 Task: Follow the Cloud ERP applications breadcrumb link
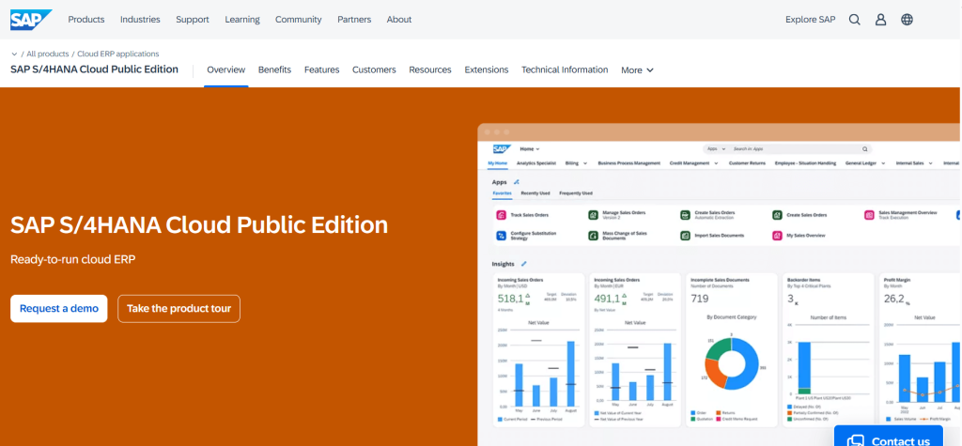pos(117,54)
